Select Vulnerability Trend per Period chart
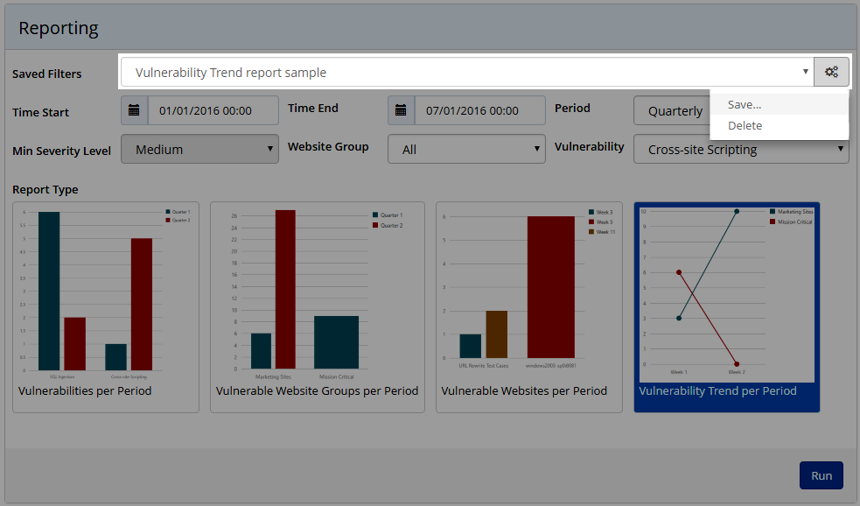This screenshot has width=860, height=506. [726, 306]
